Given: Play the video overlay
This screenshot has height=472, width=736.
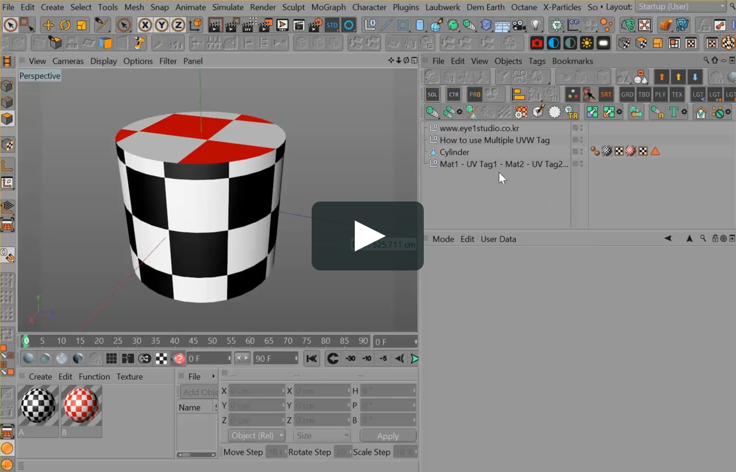Looking at the screenshot, I should click(368, 236).
